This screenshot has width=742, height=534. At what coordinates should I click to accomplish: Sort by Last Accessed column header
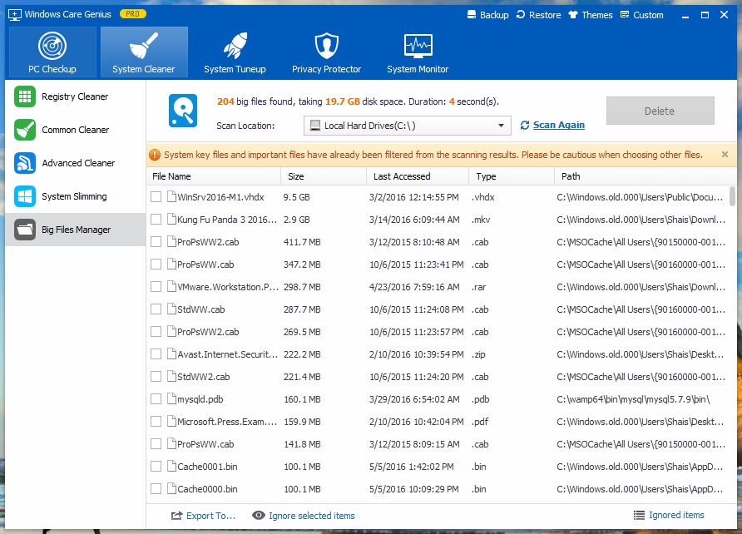point(418,176)
